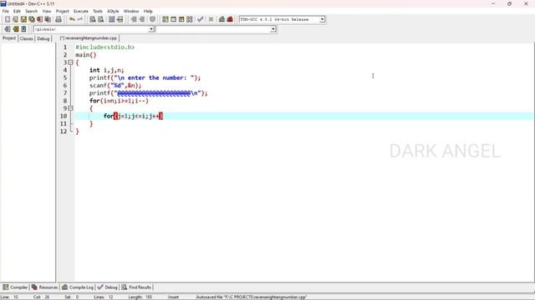Open the Search menu

(32, 11)
